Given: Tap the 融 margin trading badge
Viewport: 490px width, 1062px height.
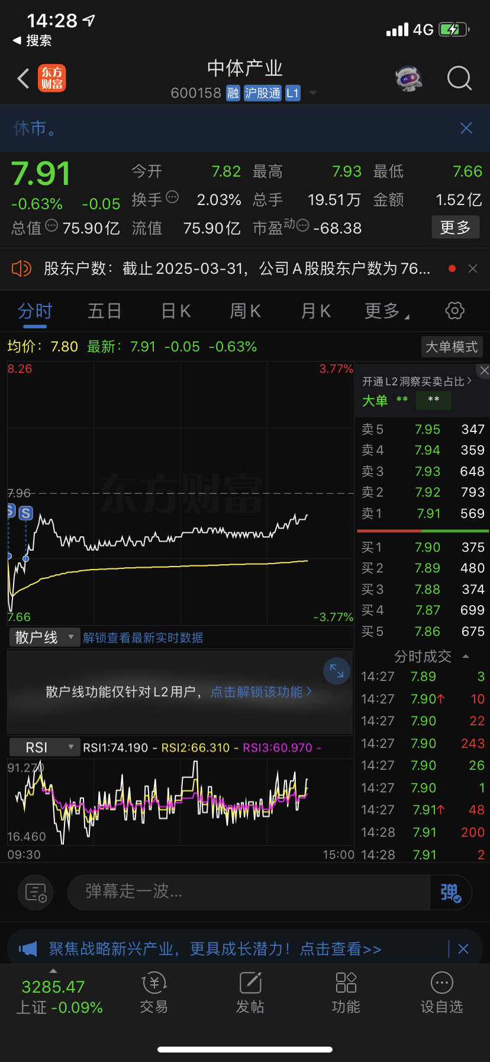Looking at the screenshot, I should tap(233, 93).
